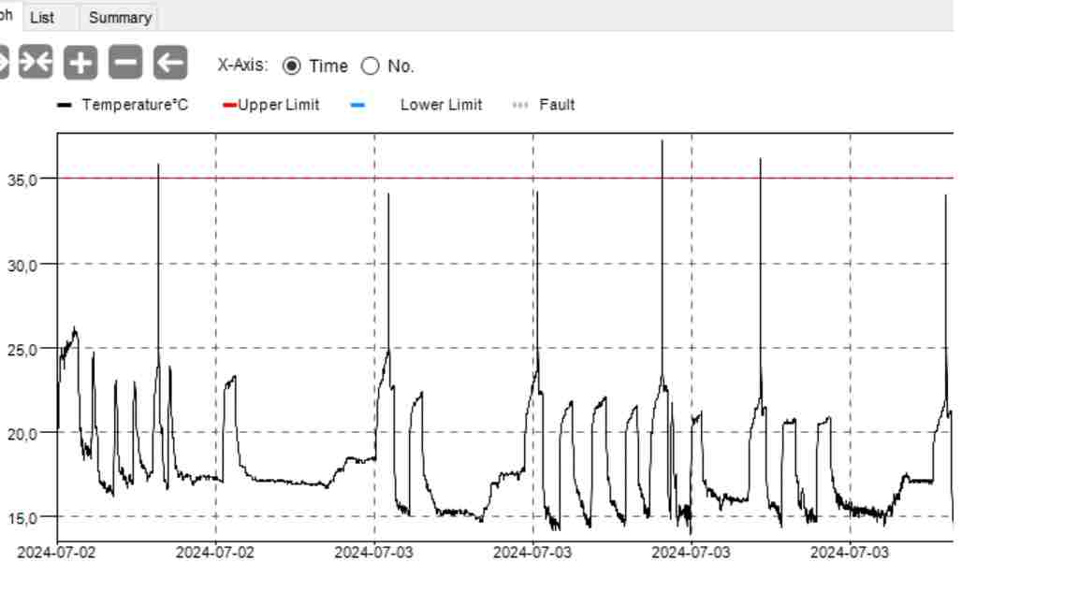Click the fit-to-window compress arrows icon

point(36,63)
